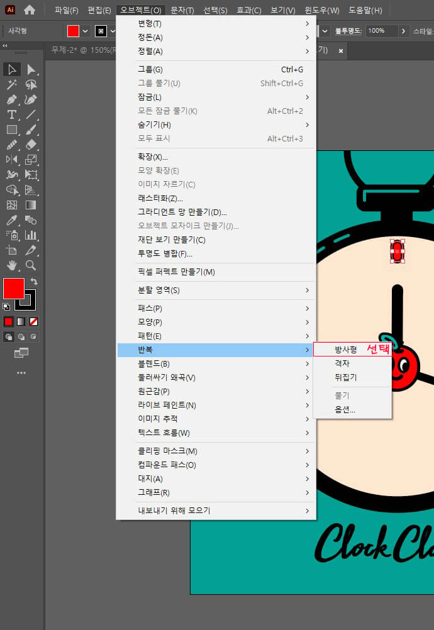Click the large red Fill swatch
Screen dimensions: 434x630
tap(14, 289)
